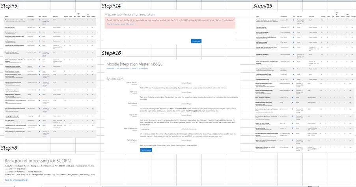Open Back to scheduled tasks link

(17, 180)
